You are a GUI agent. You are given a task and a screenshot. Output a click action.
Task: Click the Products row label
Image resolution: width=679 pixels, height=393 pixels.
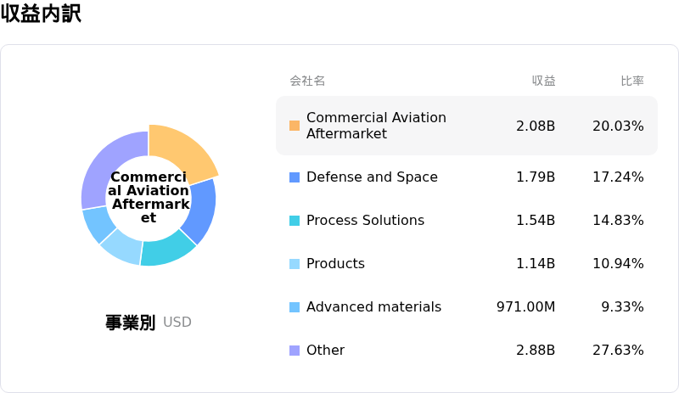(335, 264)
